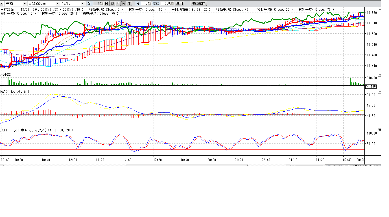Expand the 日経225mini symbol dropdown

click(57, 3)
